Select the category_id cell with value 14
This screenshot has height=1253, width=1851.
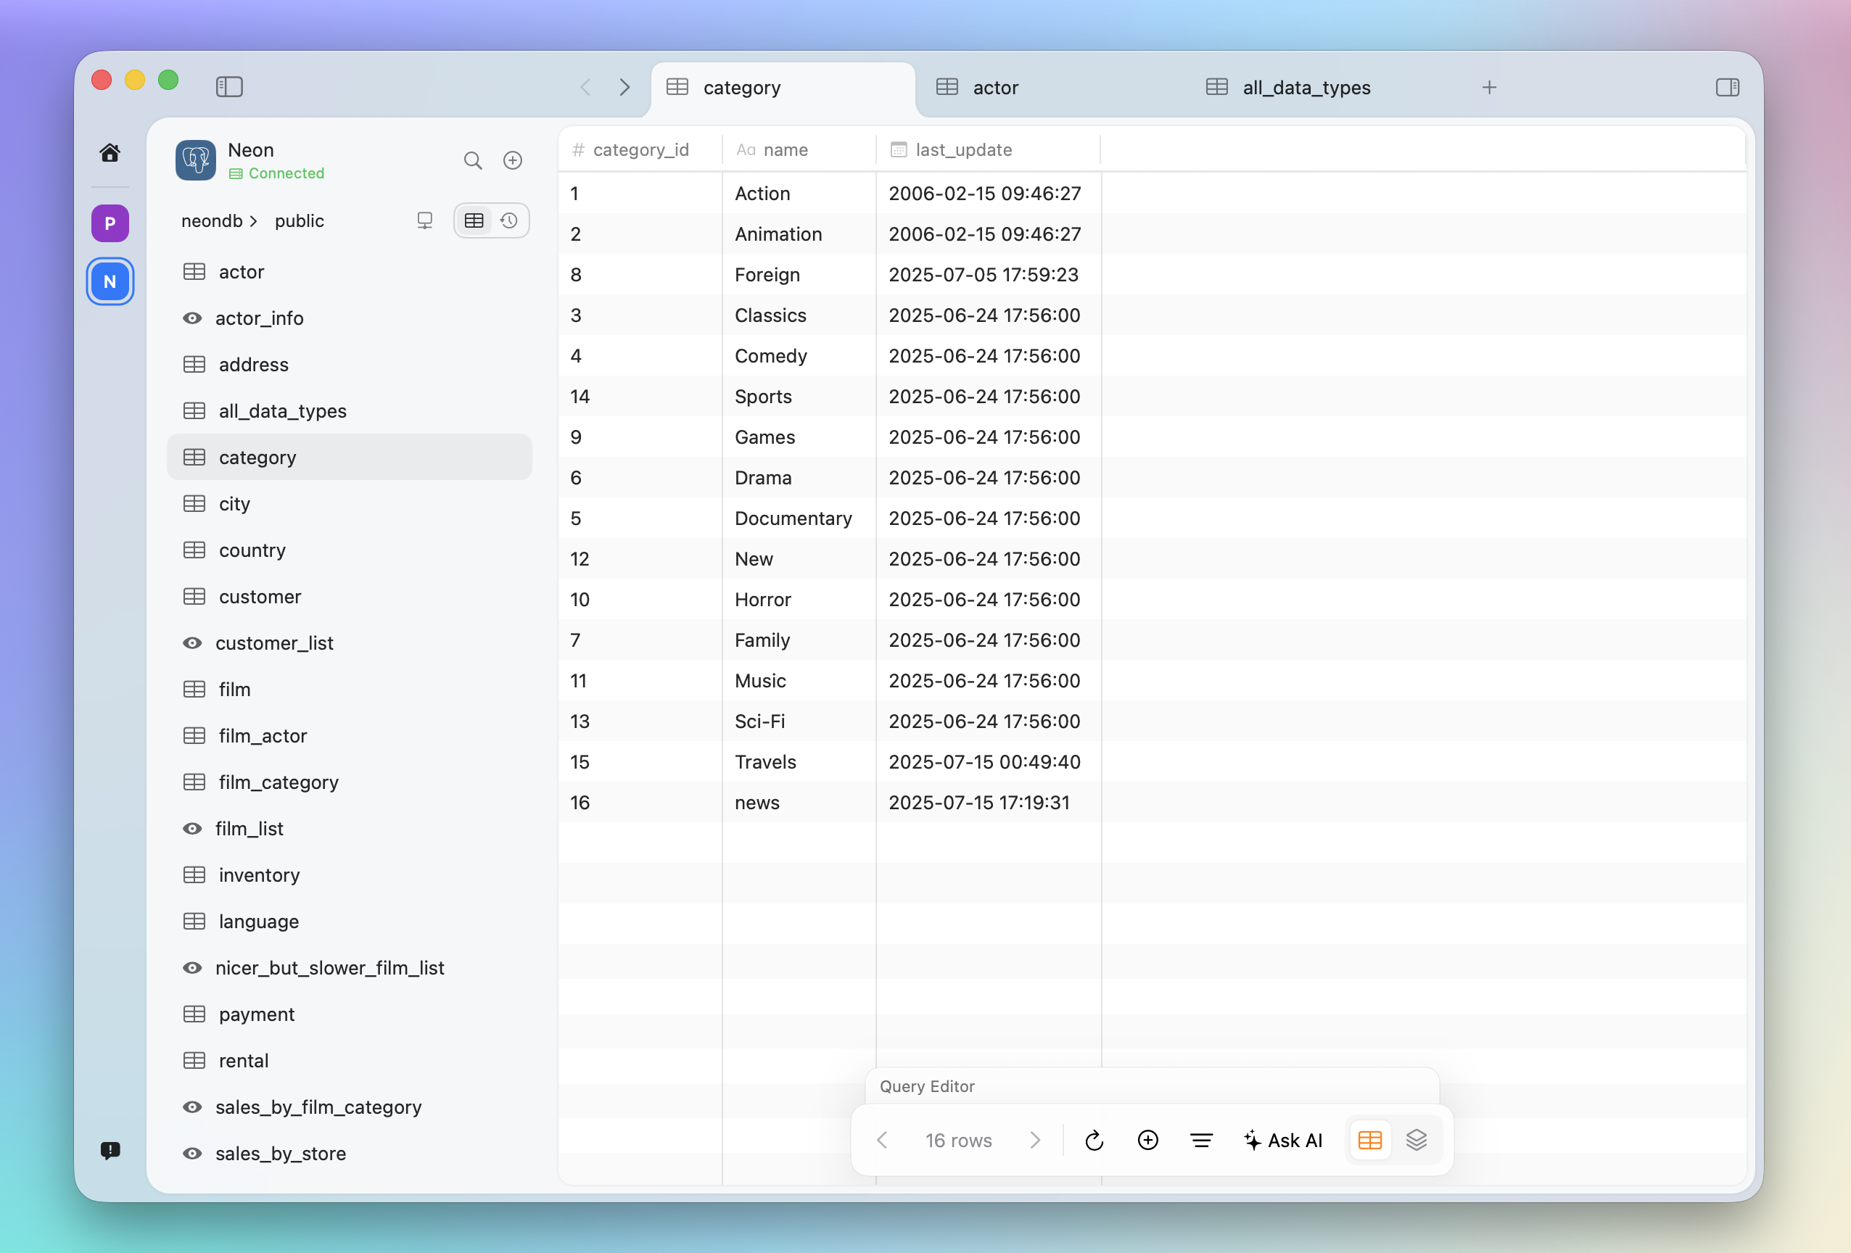coord(640,397)
